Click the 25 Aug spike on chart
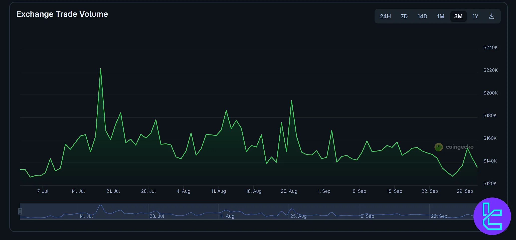The image size is (516, 240). (291, 101)
